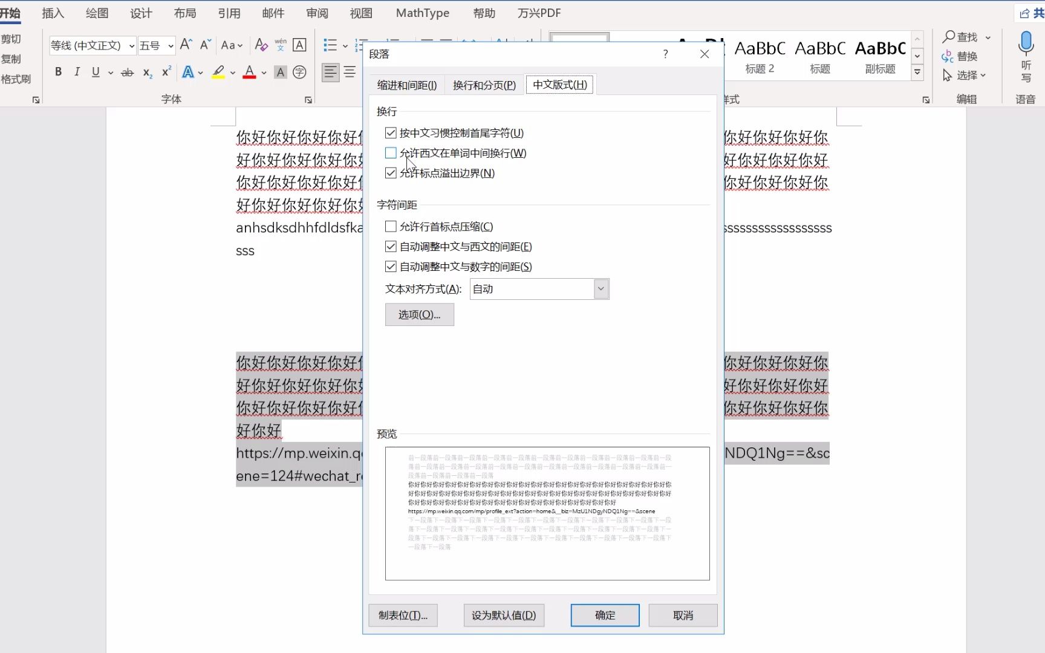
Task: Cancel the dialog with 取消
Action: point(683,615)
